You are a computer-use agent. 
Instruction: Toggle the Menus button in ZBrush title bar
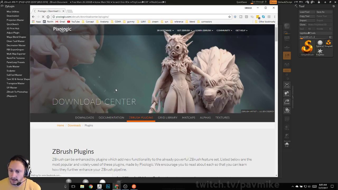coord(273,2)
